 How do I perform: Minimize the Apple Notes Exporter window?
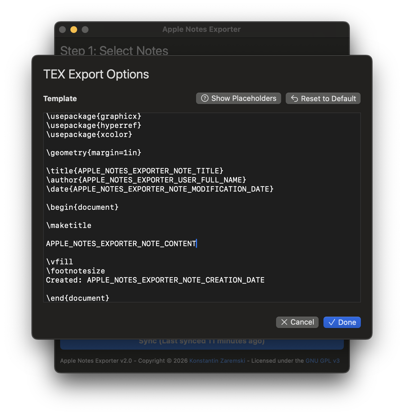pos(74,30)
